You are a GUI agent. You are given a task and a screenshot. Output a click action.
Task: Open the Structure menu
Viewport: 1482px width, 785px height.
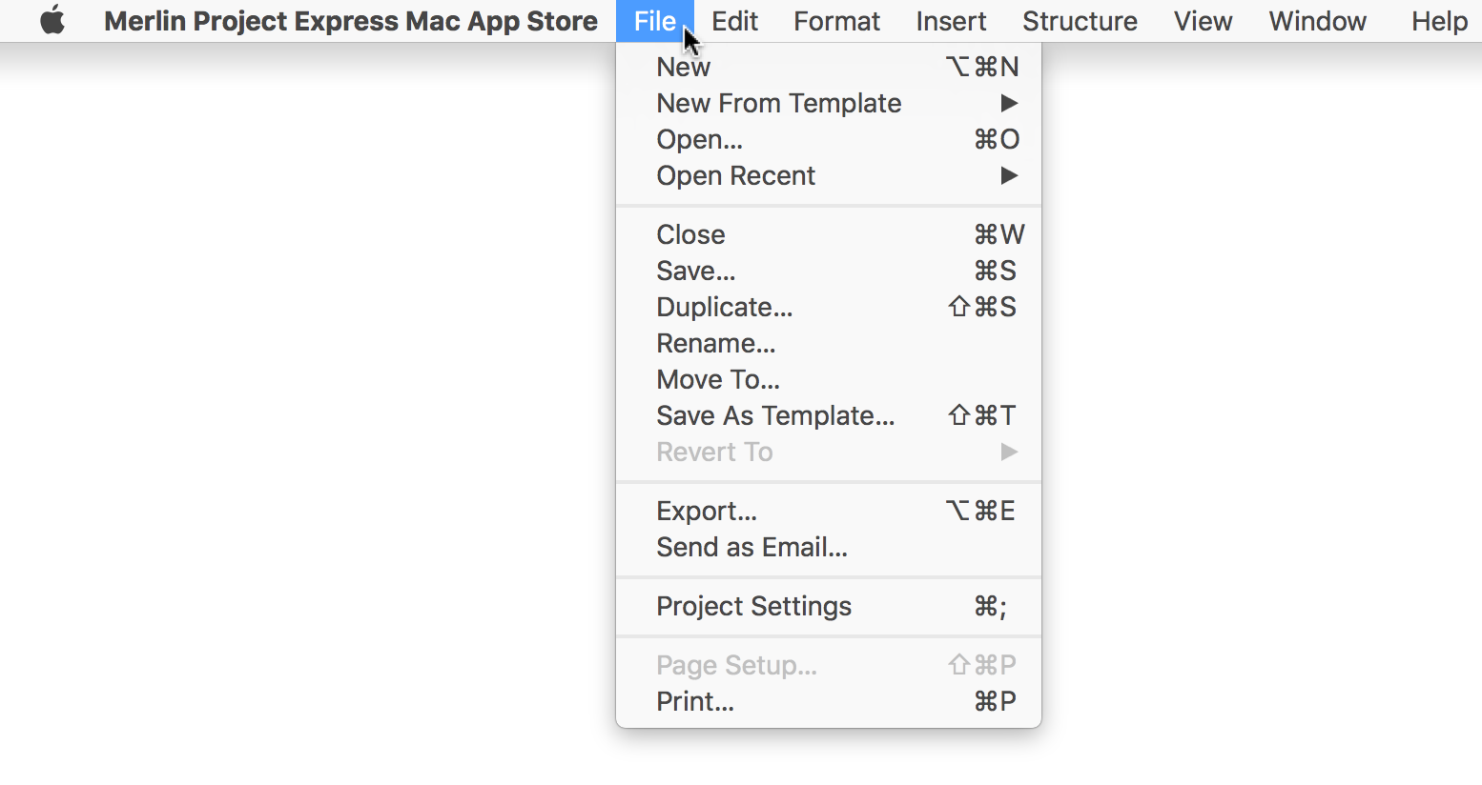click(x=1080, y=21)
